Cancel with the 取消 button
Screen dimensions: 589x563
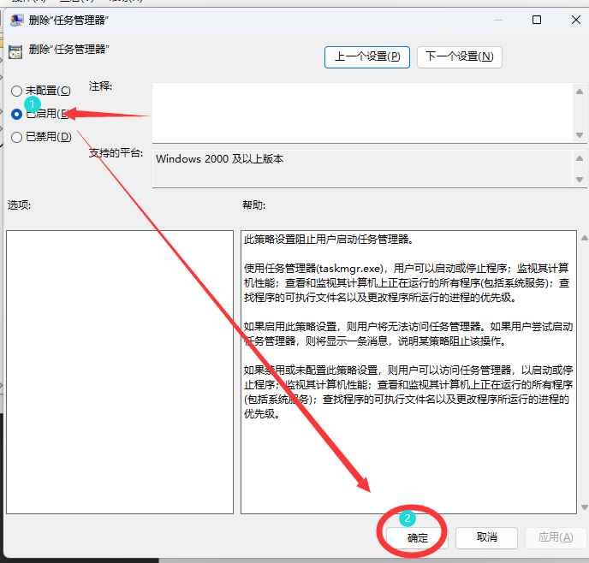tap(487, 537)
